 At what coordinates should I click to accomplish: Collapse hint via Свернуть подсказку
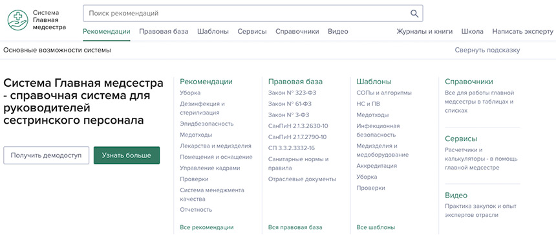pyautogui.click(x=487, y=50)
